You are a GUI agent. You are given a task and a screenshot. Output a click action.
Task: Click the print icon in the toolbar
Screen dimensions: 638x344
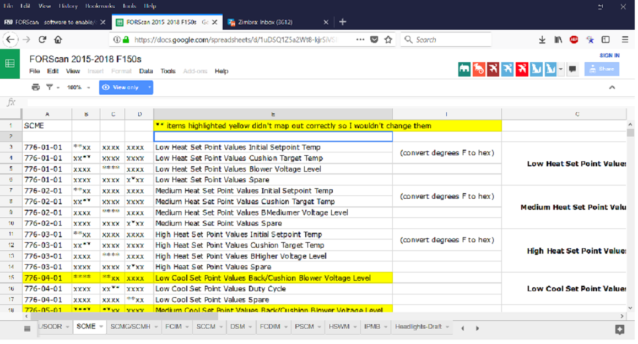click(x=36, y=88)
